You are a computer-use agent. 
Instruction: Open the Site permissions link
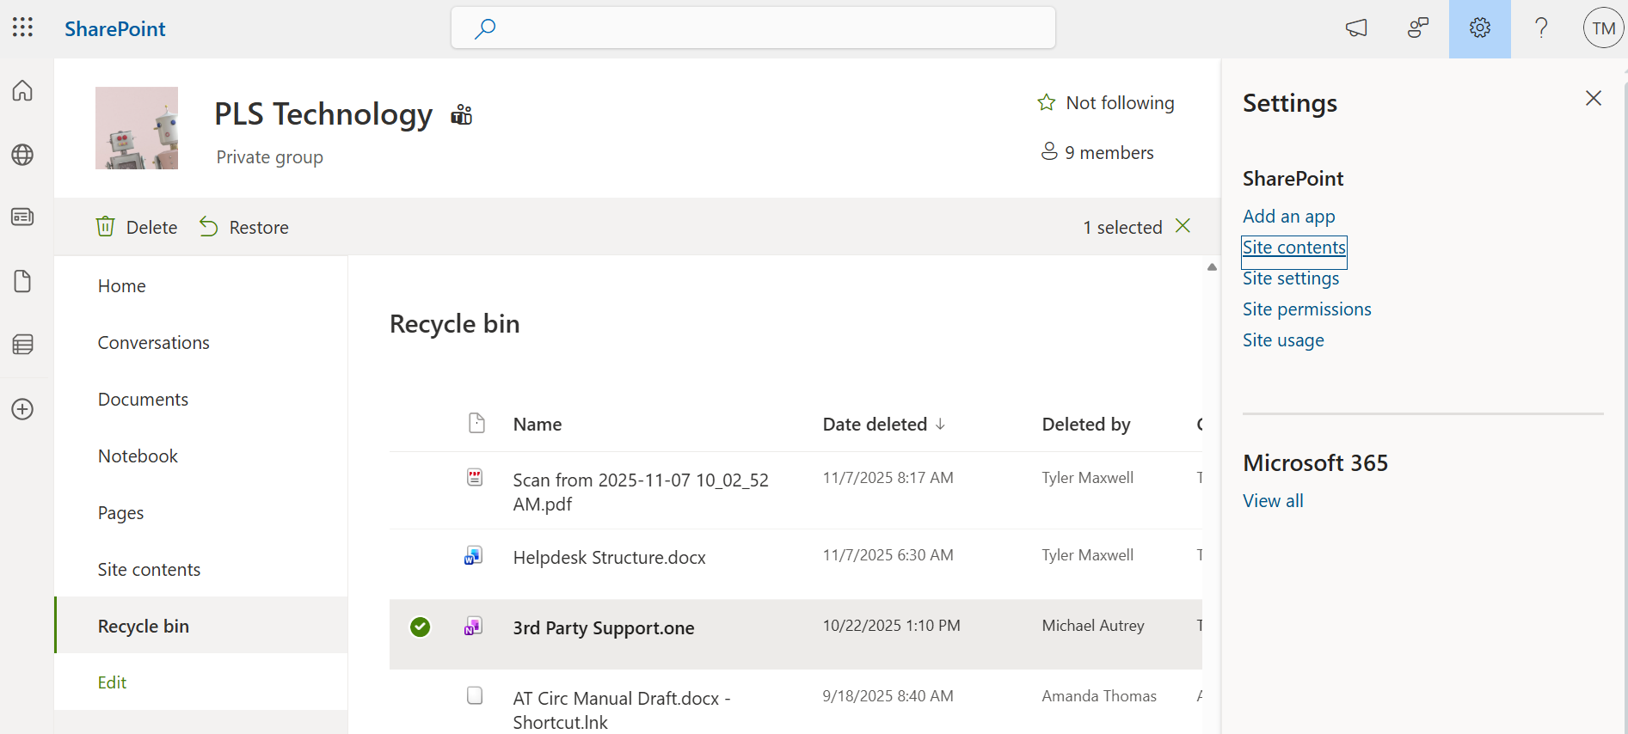[1306, 309]
